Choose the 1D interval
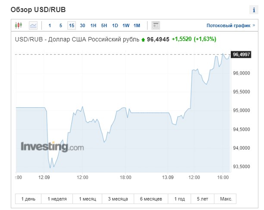264x210 pixels. [115, 25]
